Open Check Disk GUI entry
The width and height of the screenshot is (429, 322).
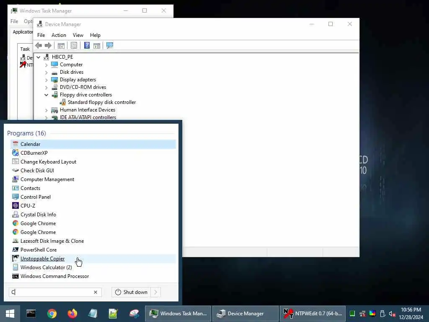(x=93, y=170)
